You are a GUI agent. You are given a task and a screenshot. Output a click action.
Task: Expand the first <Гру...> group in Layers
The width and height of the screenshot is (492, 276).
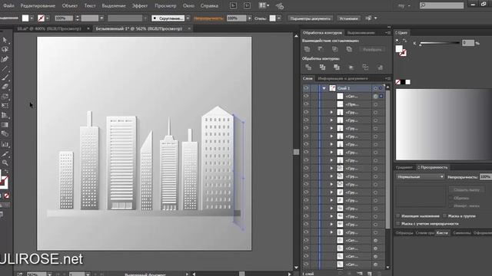(331, 113)
